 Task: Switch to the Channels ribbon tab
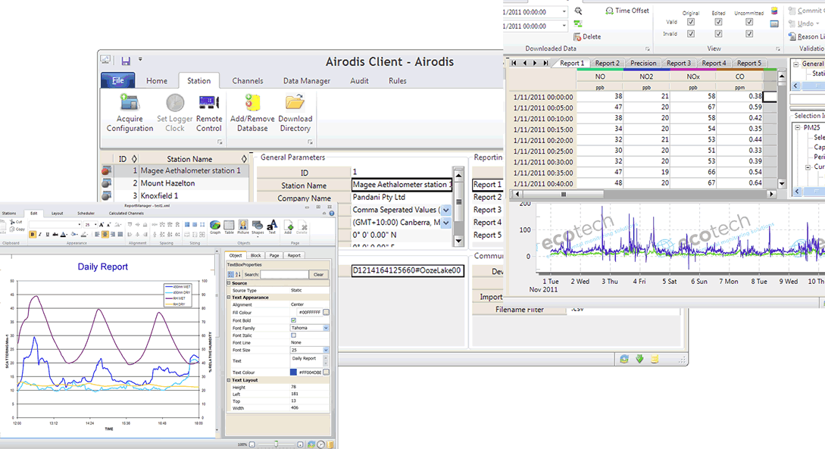tap(247, 81)
